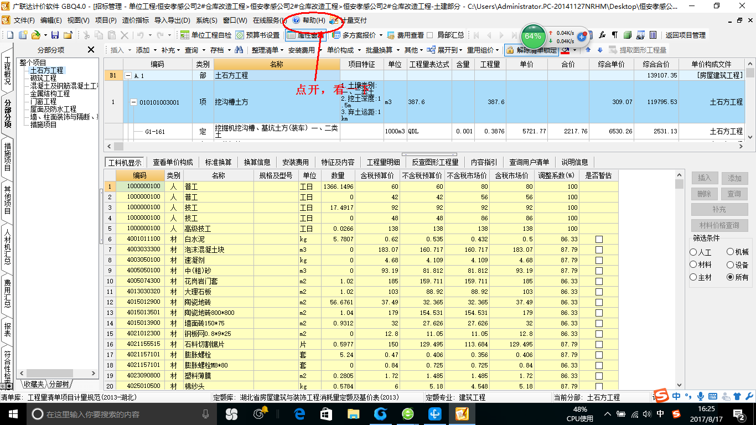Open the notification center icon

[741, 413]
